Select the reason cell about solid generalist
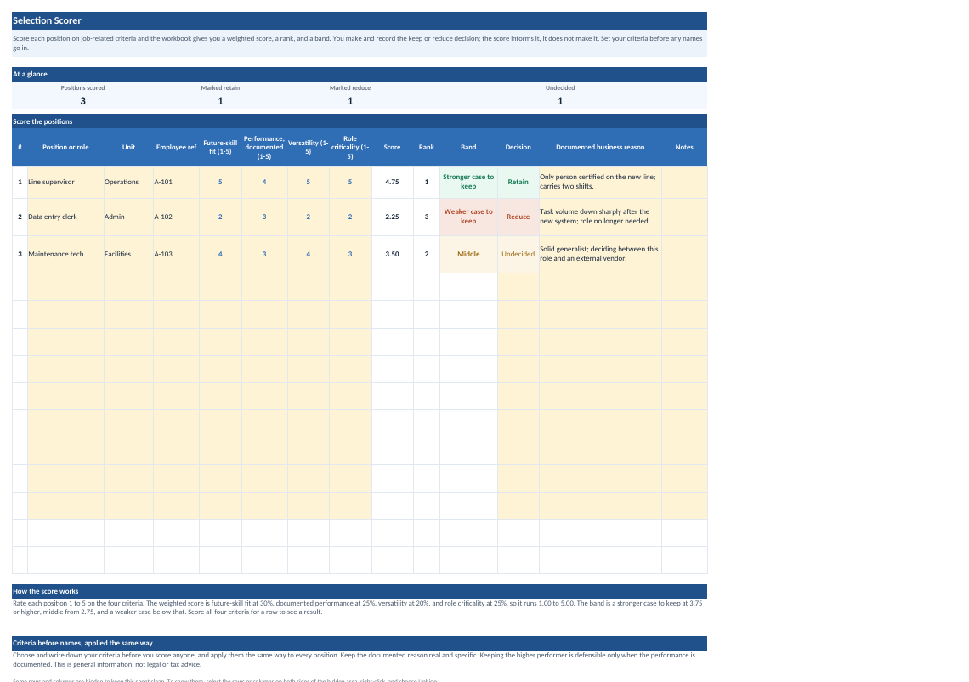 point(600,255)
